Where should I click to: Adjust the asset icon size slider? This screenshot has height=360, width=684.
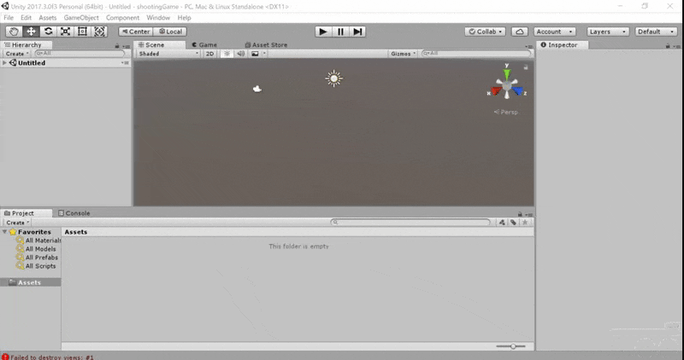510,346
